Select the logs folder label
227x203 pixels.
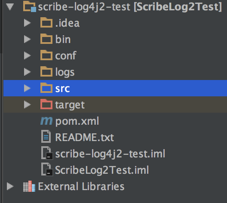(x=65, y=72)
